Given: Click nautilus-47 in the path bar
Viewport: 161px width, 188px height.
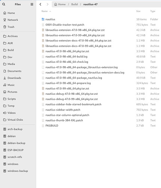Looking at the screenshot, I should 90,5.
